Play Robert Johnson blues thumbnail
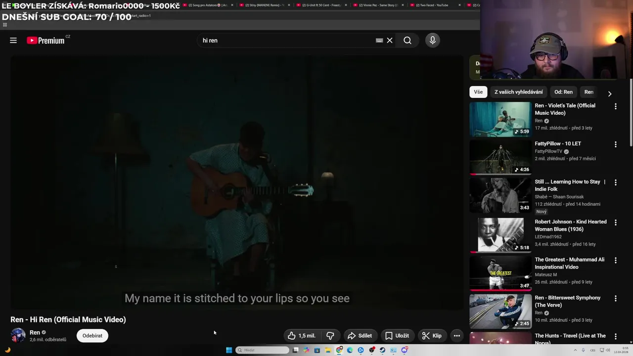 click(500, 235)
